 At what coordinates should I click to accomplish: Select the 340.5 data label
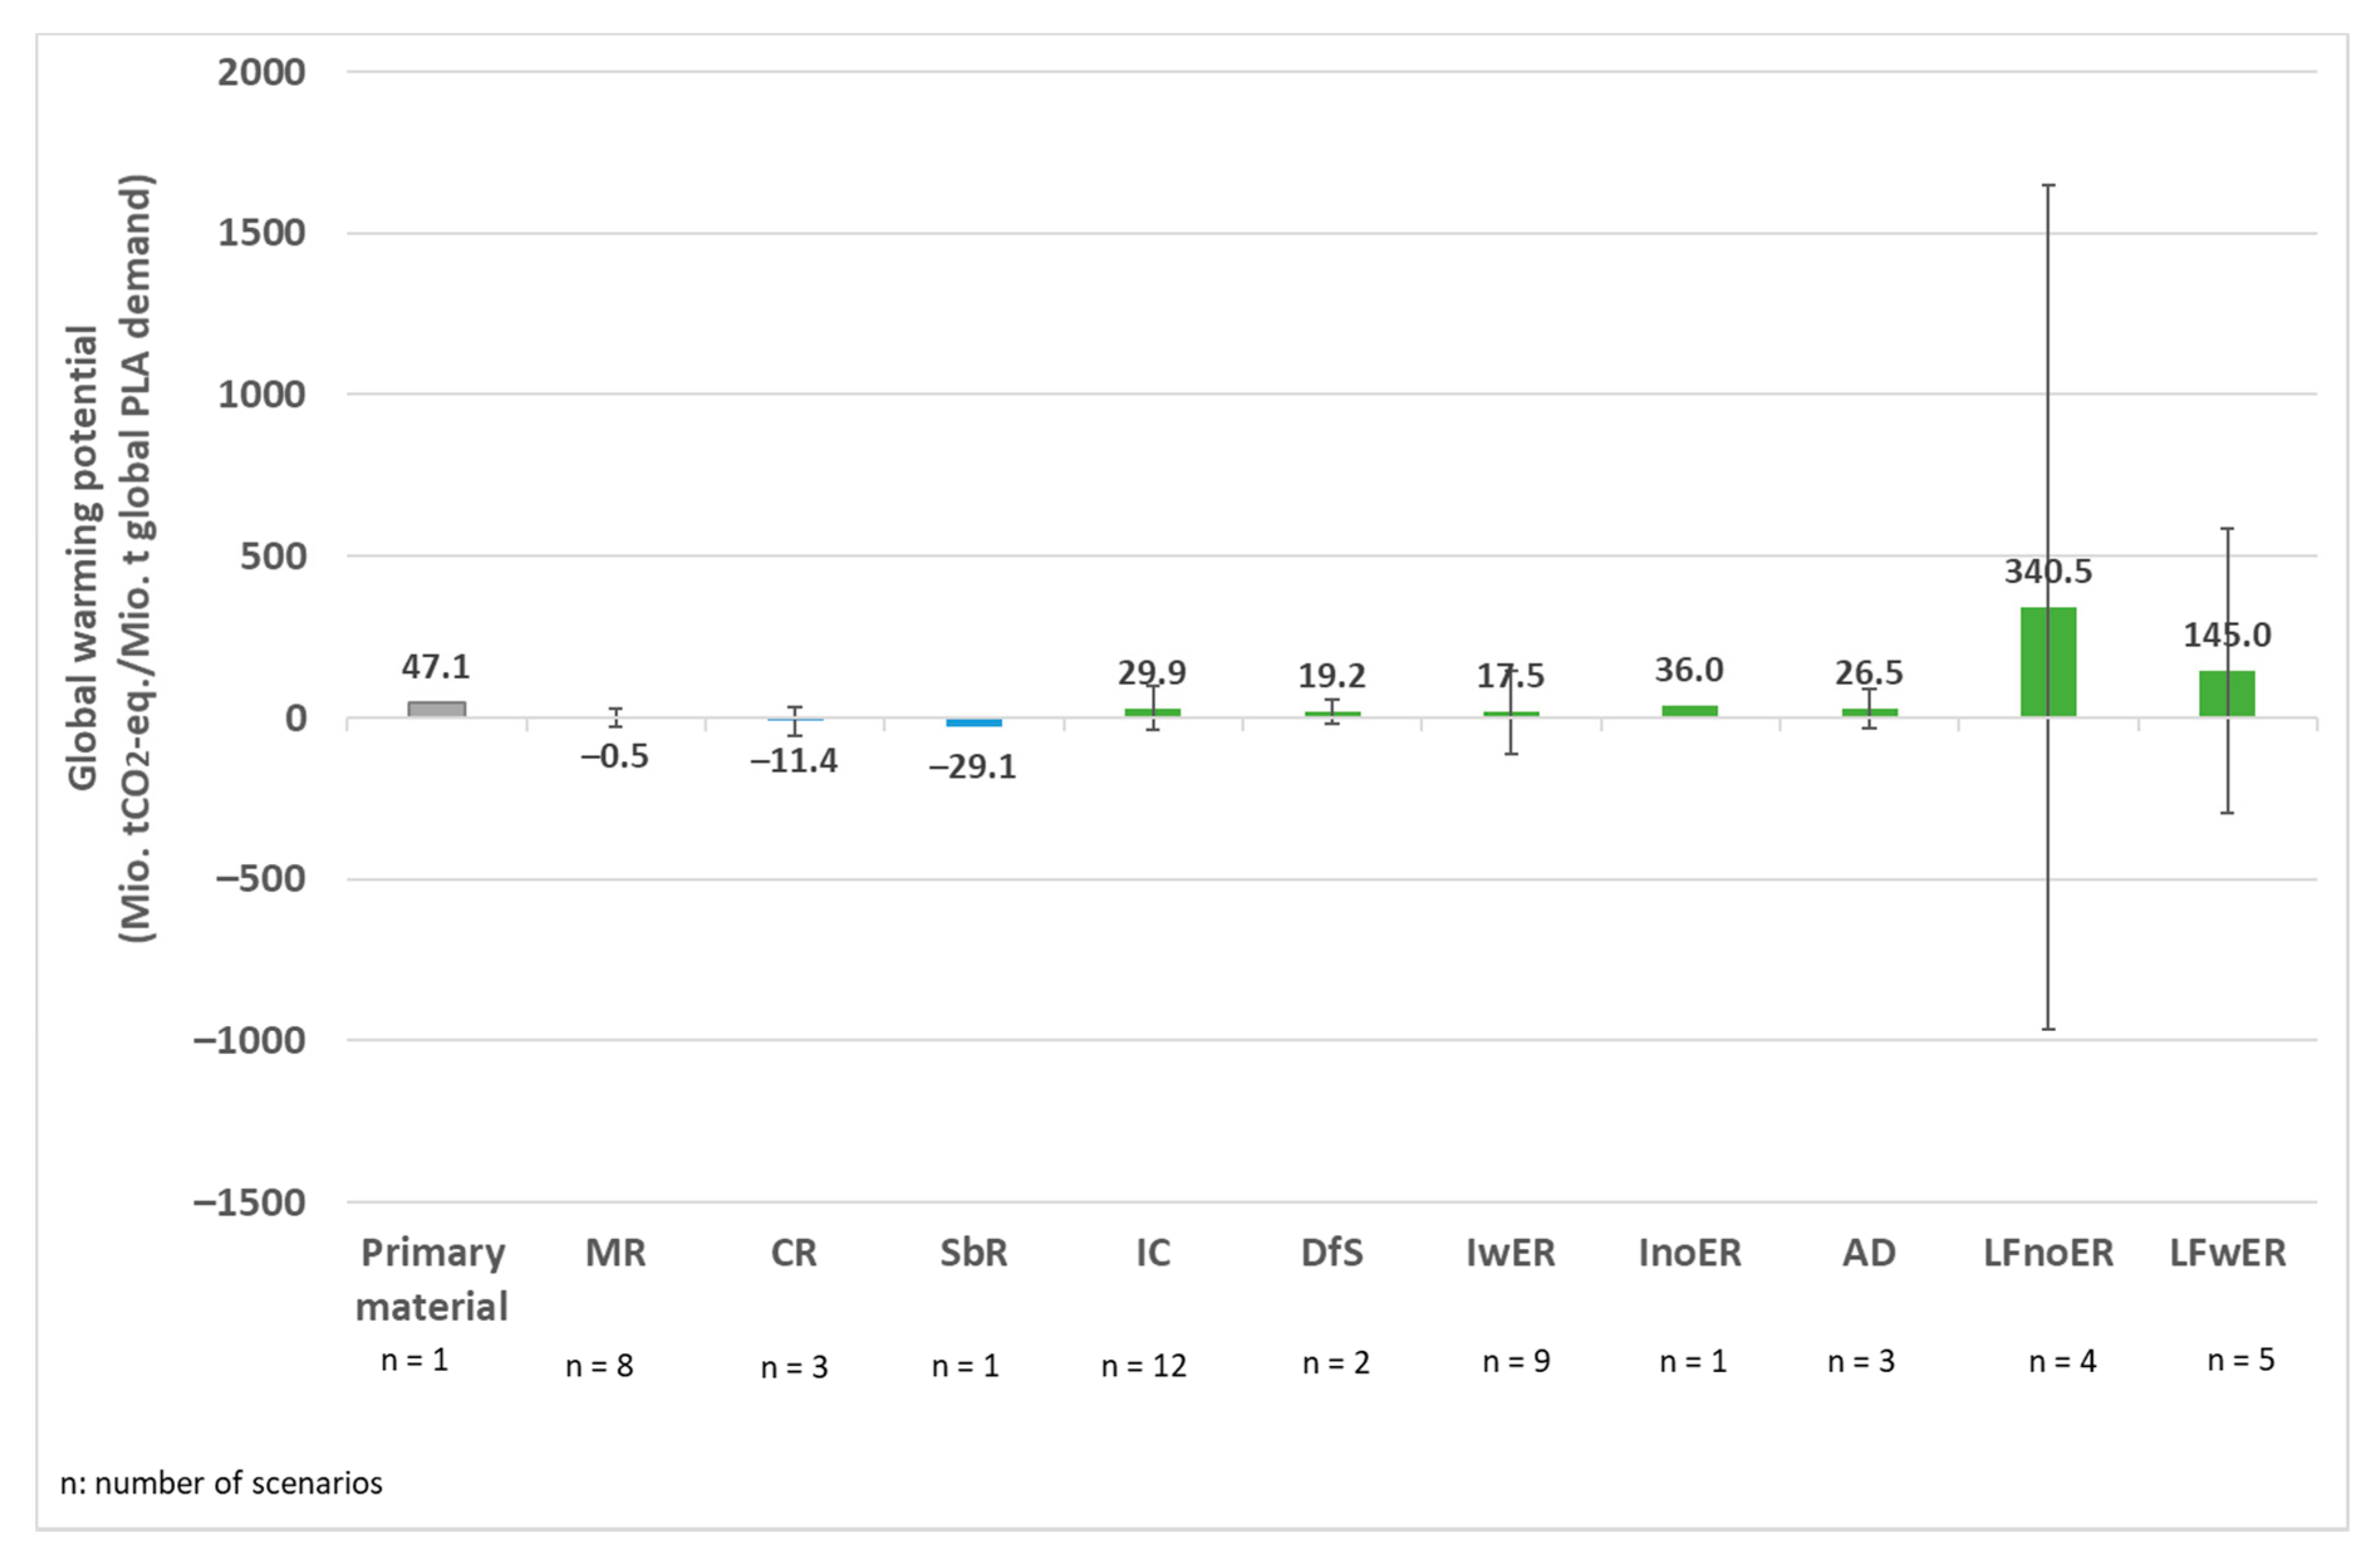(2048, 572)
